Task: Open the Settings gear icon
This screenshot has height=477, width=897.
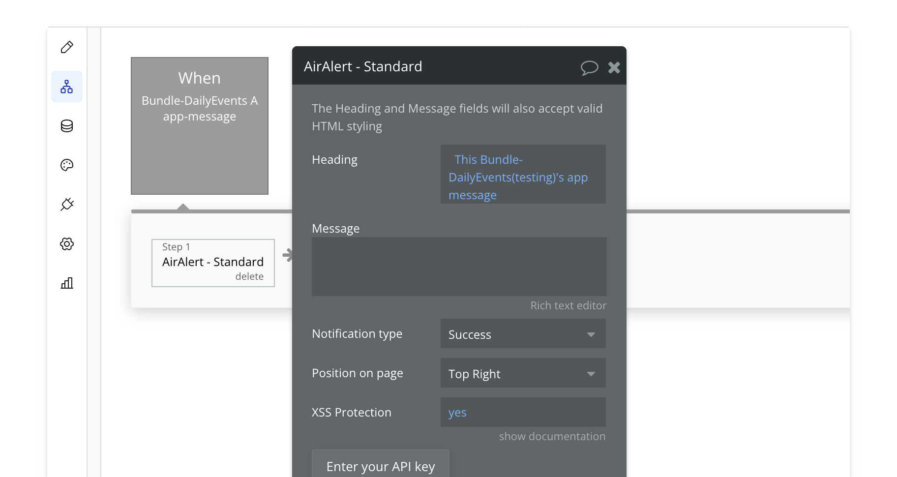Action: click(67, 244)
